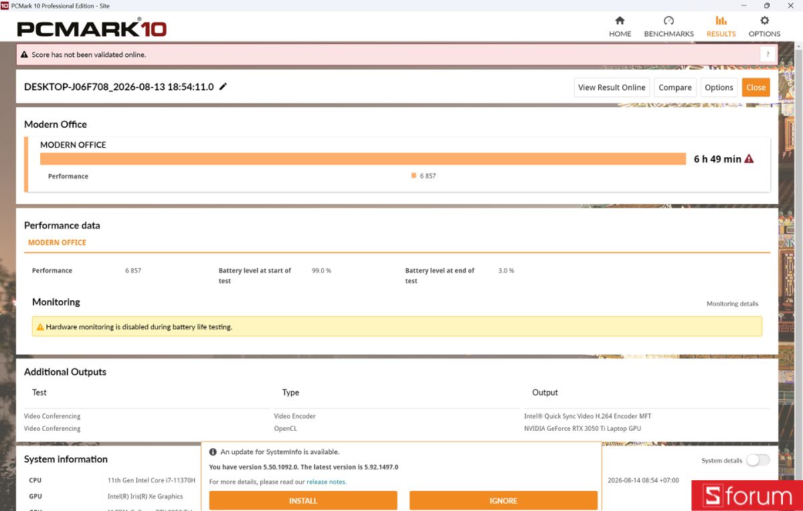Click the hardware monitoring warning icon
Viewport: 803px width, 511px height.
tap(40, 327)
